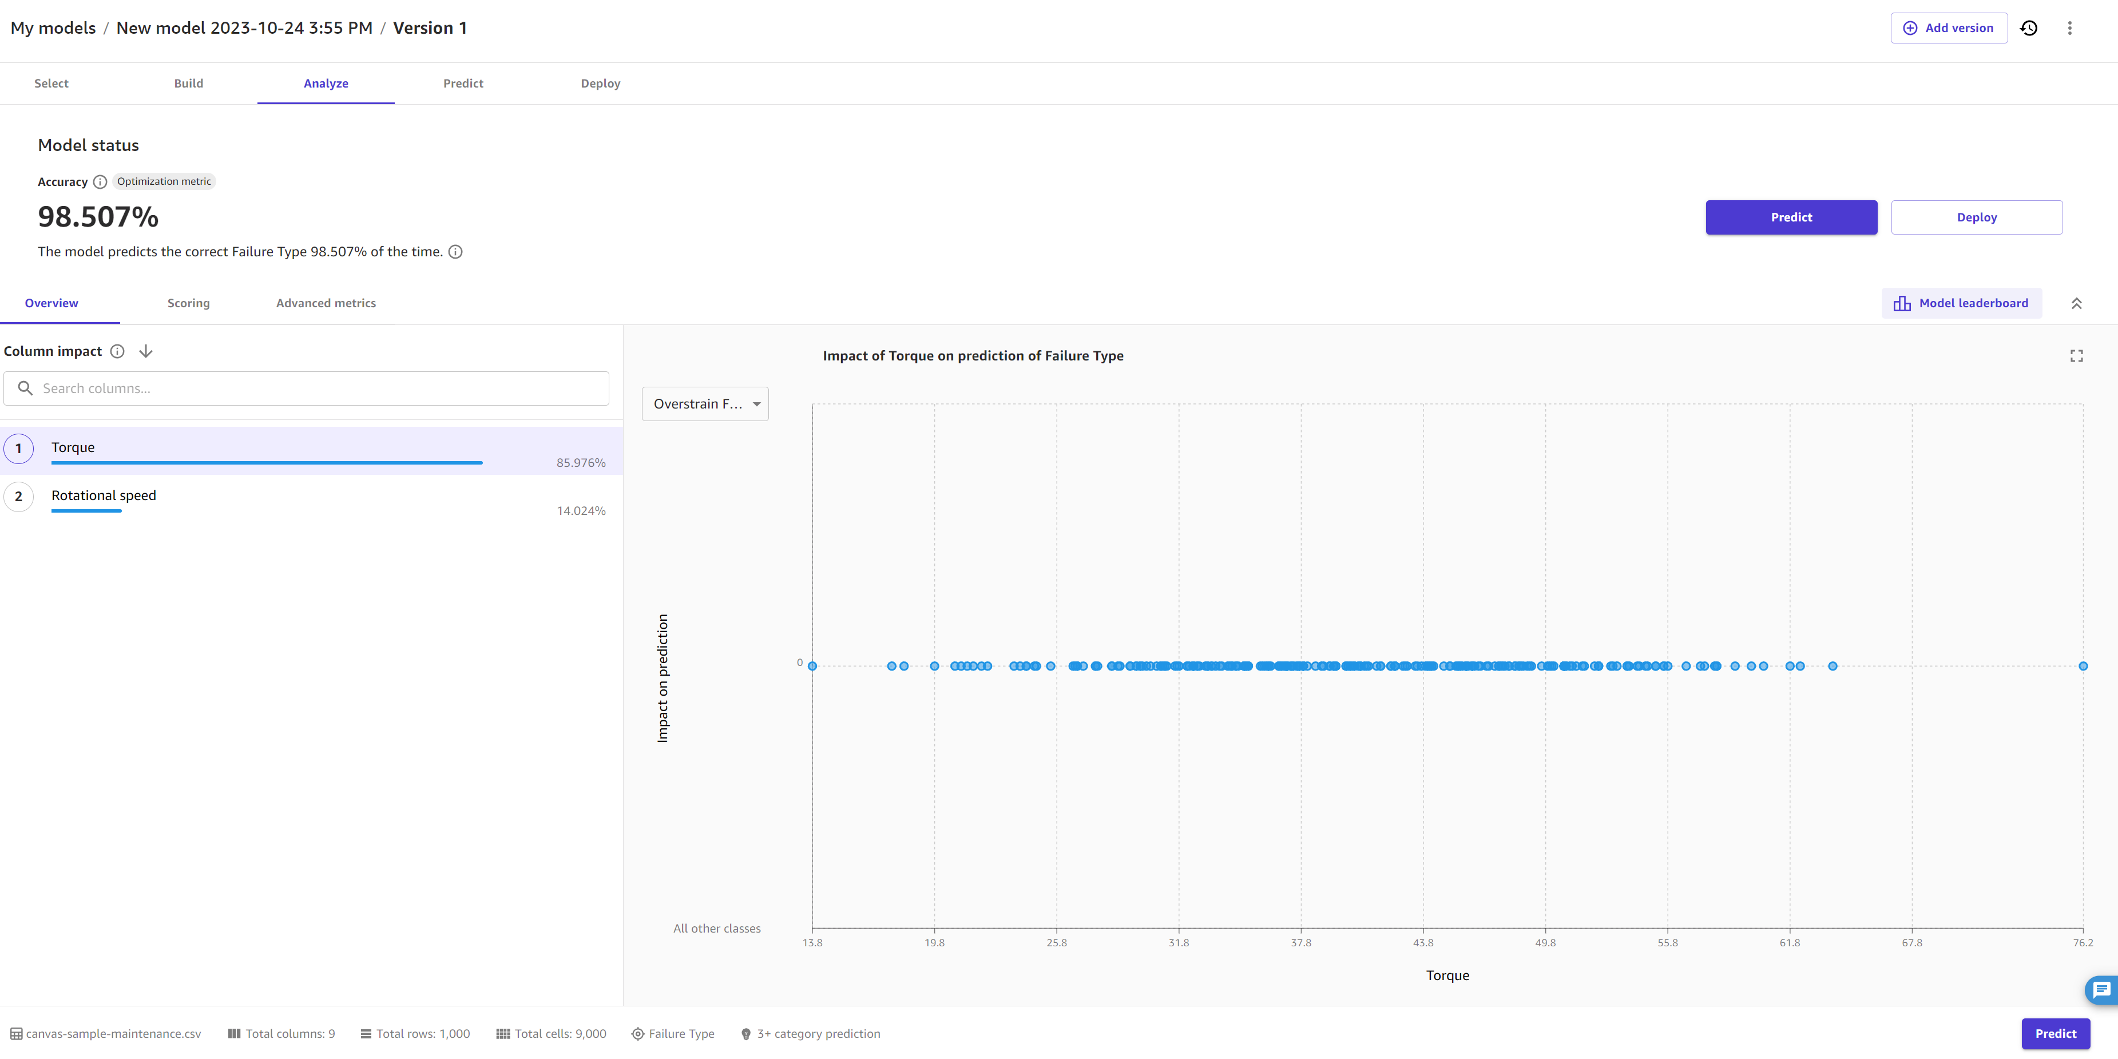Click the Accuracy info icon
Image resolution: width=2118 pixels, height=1059 pixels.
pos(100,182)
